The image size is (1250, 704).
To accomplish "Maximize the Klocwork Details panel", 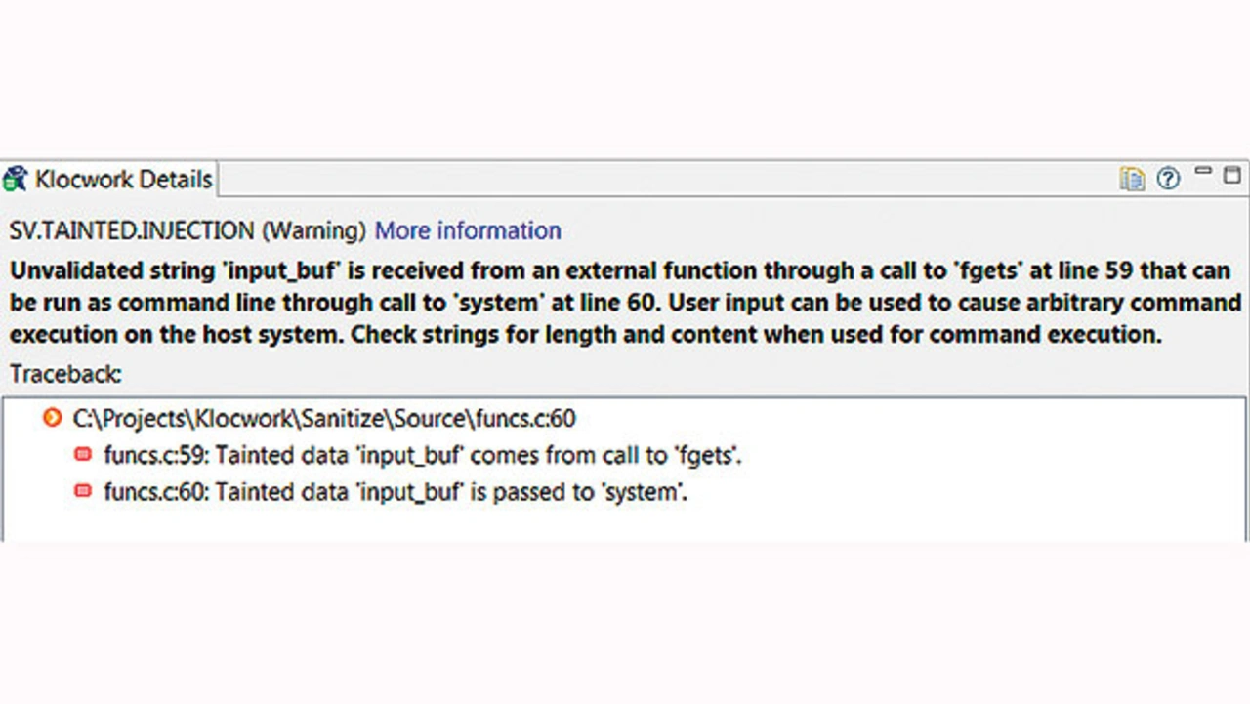I will point(1232,176).
